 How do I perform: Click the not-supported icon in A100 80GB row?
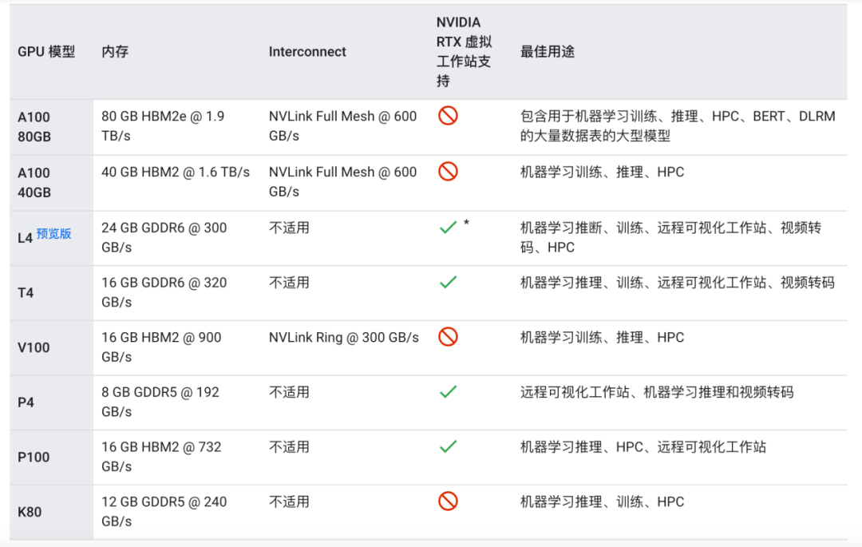(448, 116)
